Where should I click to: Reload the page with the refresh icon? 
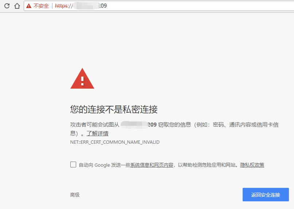tap(7, 6)
